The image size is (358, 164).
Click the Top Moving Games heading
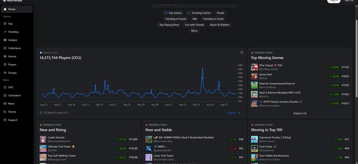pyautogui.click(x=267, y=58)
